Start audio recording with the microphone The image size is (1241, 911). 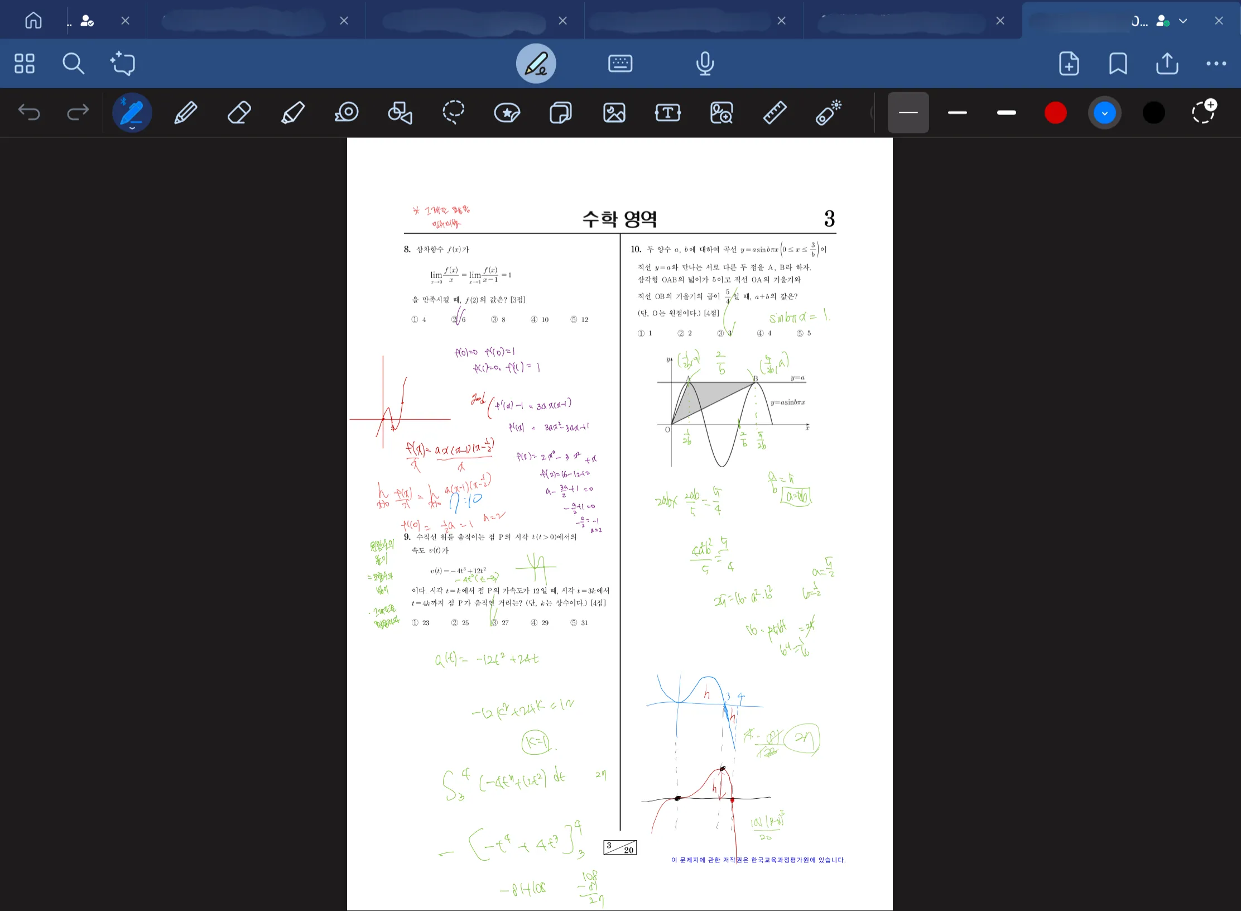pos(705,64)
